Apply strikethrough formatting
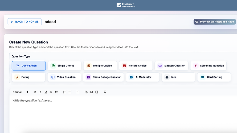This screenshot has height=133, width=237. [x=51, y=92]
